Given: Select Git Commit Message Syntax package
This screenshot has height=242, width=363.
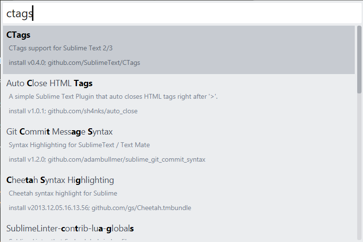Looking at the screenshot, I should (x=59, y=132).
